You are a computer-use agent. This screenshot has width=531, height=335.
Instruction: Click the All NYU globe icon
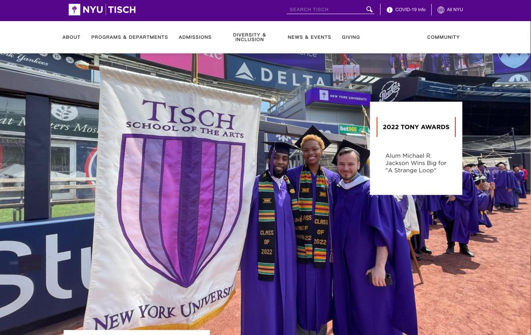(x=441, y=10)
